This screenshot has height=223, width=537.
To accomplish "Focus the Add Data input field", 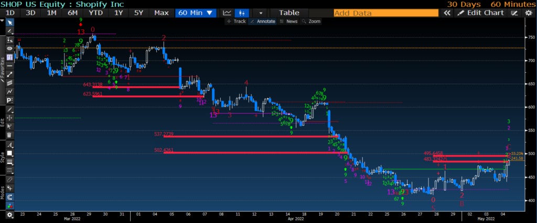I will tap(386, 13).
